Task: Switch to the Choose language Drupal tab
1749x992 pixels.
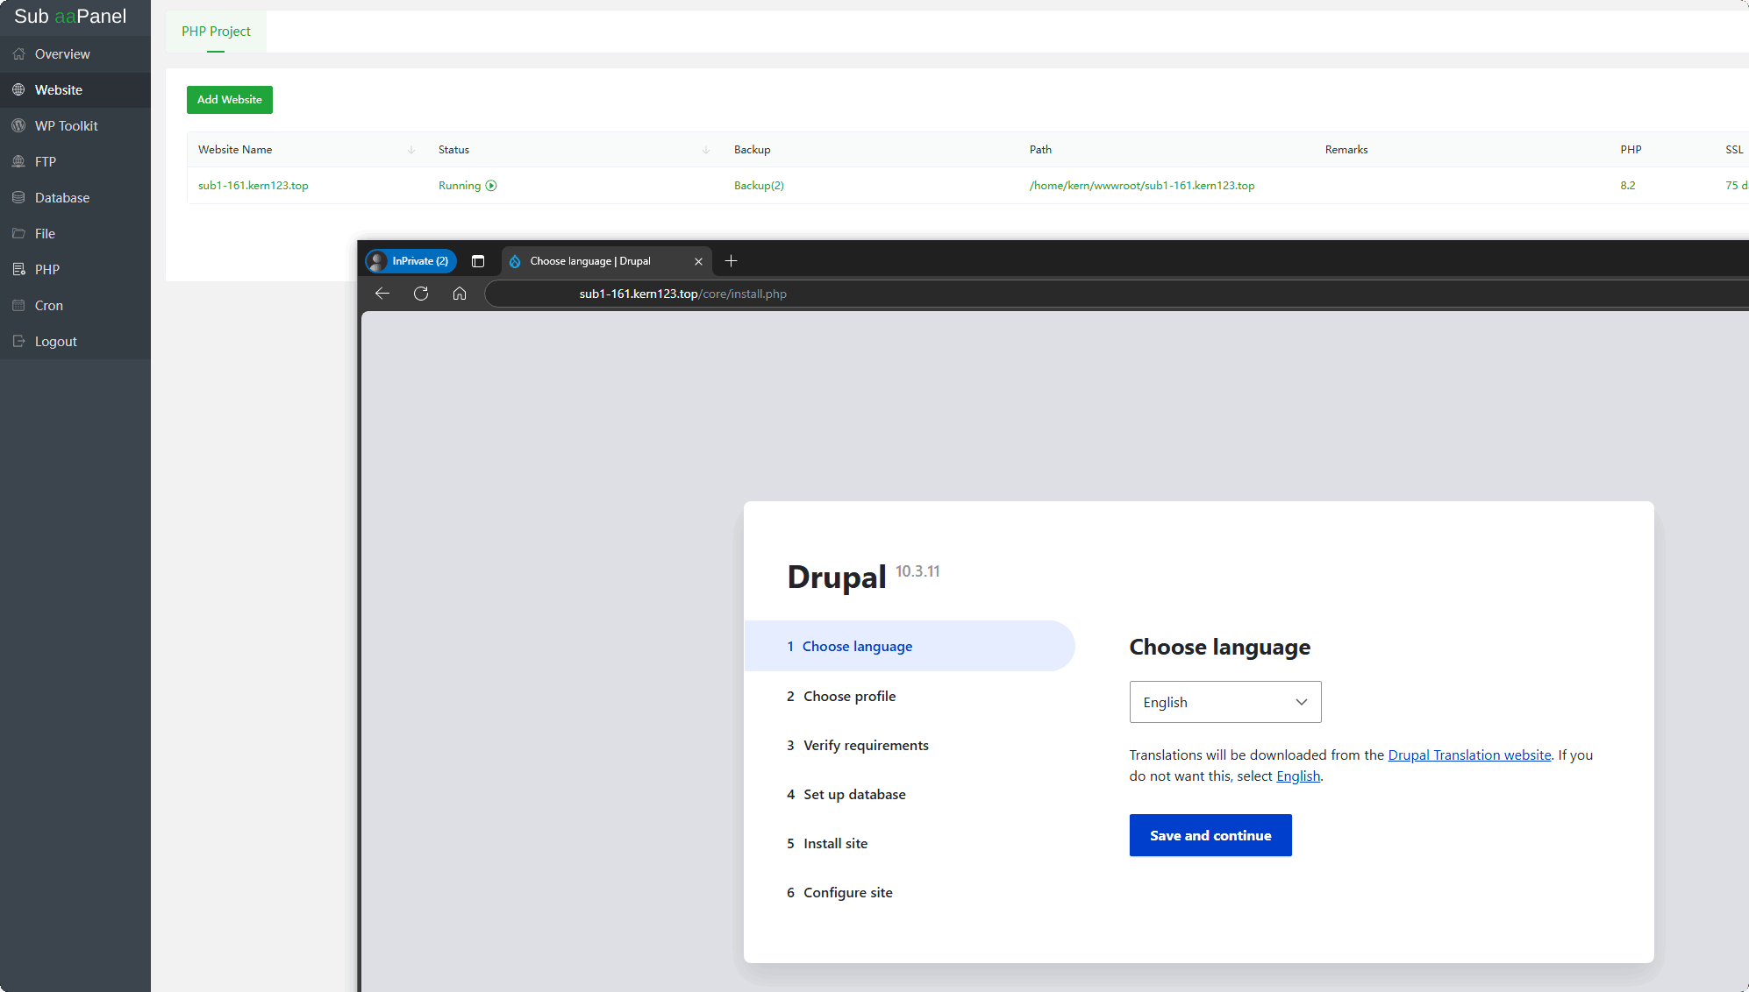Action: (590, 261)
